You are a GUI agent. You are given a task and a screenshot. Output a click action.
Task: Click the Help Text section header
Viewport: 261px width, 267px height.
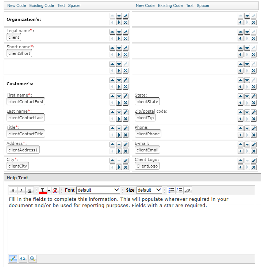[x=133, y=178]
